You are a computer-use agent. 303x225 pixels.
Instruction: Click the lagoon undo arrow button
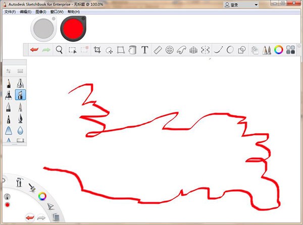(x=30, y=217)
